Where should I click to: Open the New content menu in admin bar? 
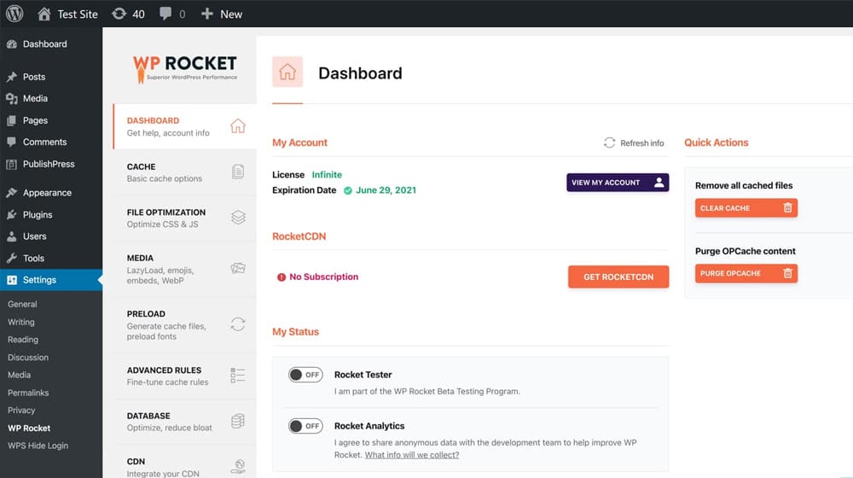[222, 14]
